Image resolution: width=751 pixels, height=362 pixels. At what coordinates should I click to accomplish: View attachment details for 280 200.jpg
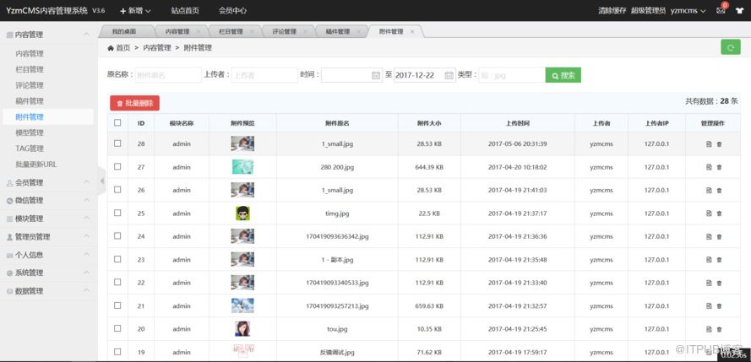click(x=709, y=167)
